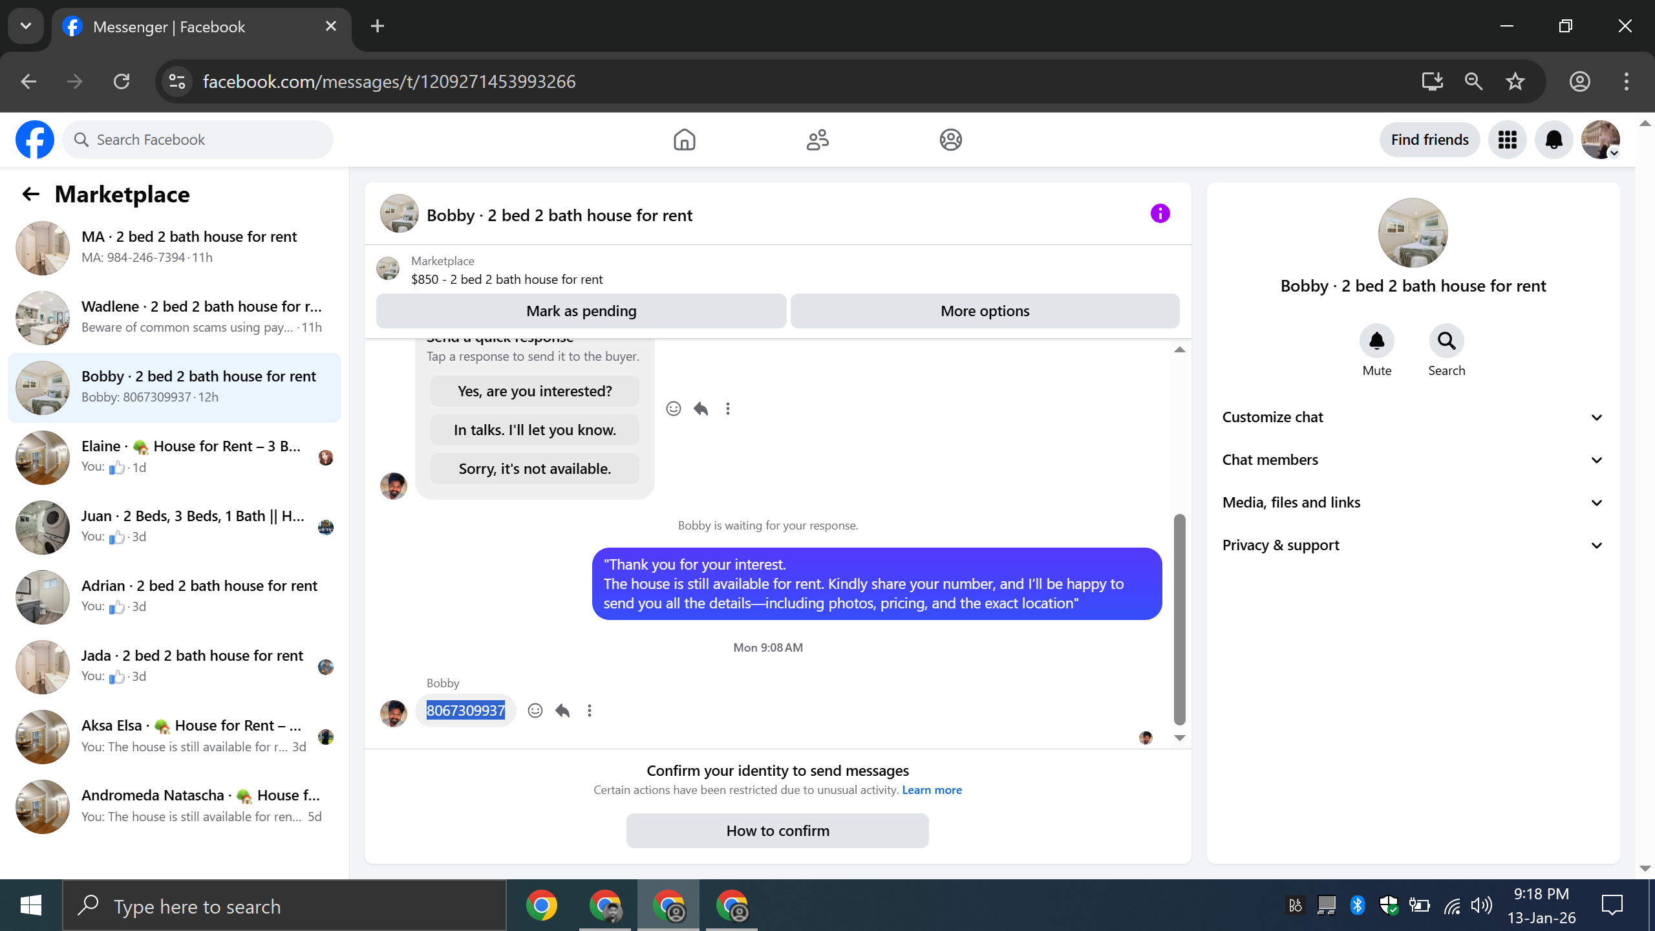Image resolution: width=1655 pixels, height=931 pixels.
Task: Mute the Bobby conversation
Action: (1376, 341)
